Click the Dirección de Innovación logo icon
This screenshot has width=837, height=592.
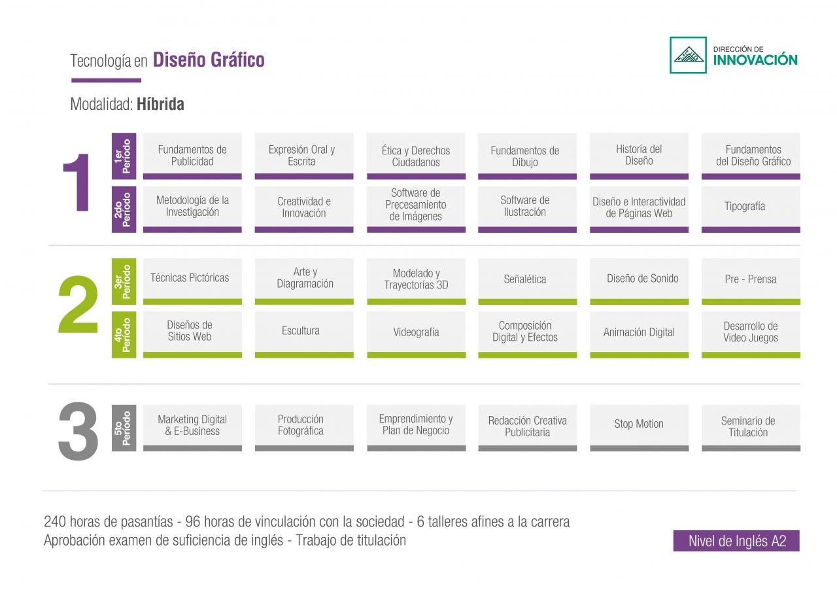pyautogui.click(x=688, y=55)
